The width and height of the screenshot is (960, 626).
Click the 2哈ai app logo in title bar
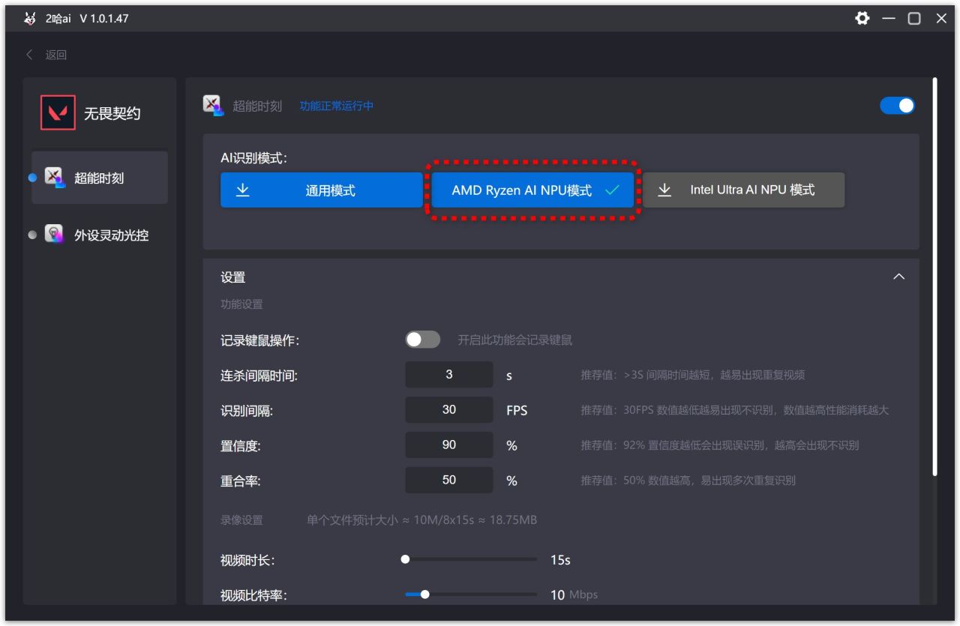point(30,19)
